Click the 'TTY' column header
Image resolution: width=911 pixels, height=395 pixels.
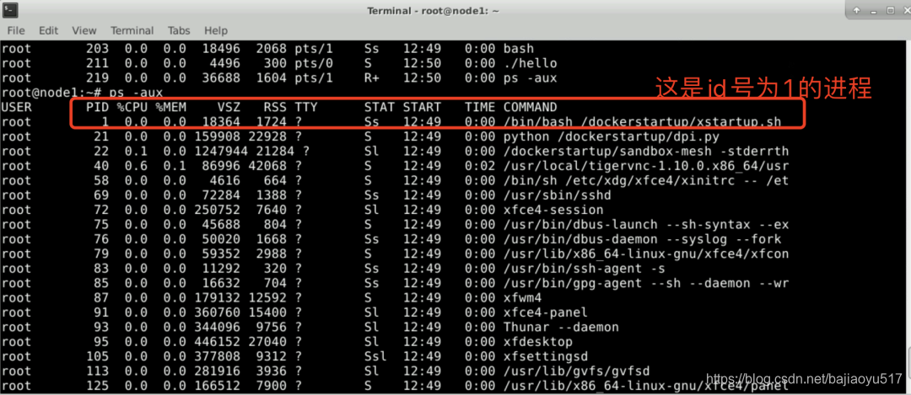pyautogui.click(x=305, y=107)
